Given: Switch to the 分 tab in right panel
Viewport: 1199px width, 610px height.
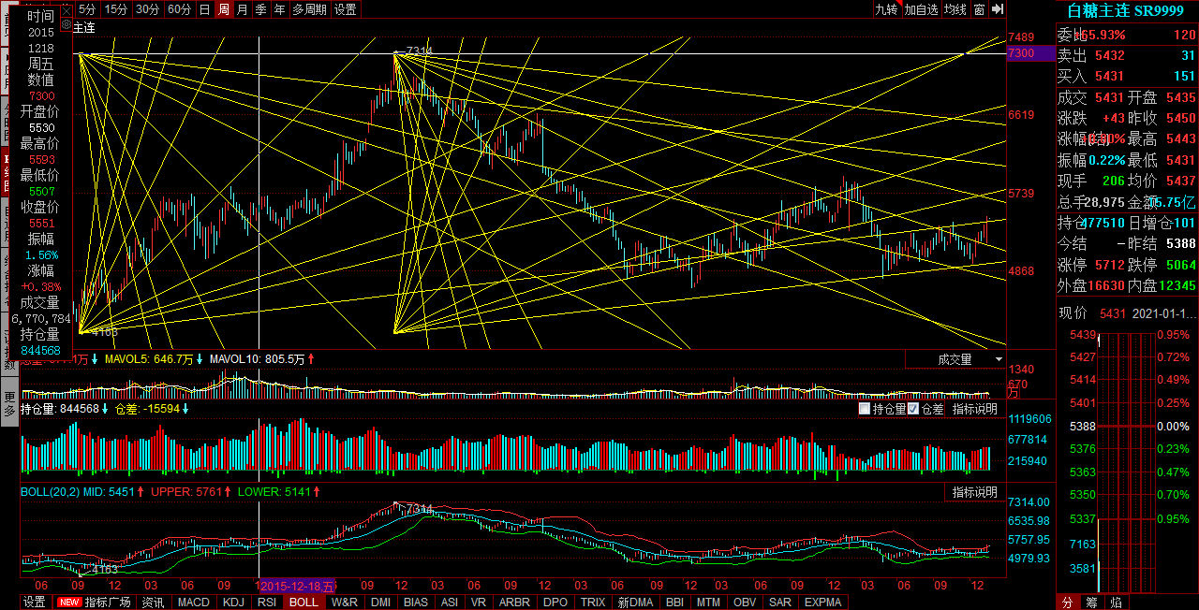Looking at the screenshot, I should tap(1068, 603).
